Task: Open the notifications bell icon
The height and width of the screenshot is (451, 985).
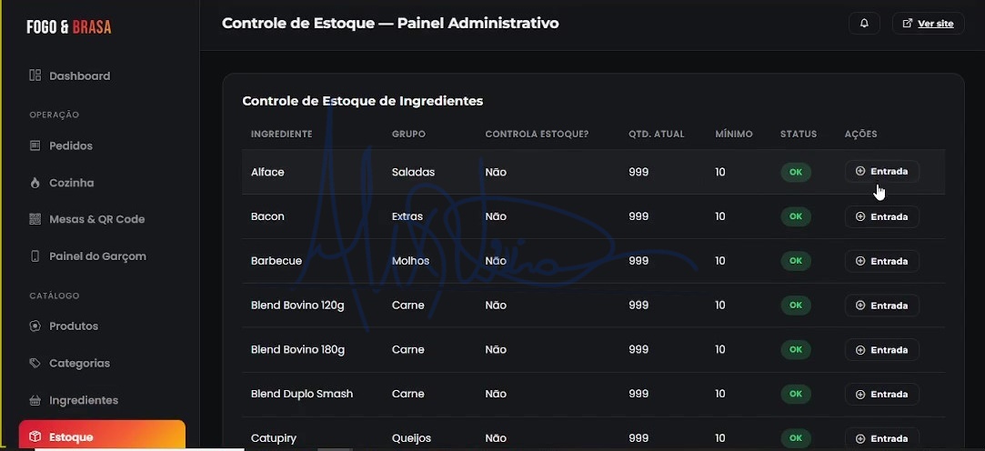Action: (864, 24)
